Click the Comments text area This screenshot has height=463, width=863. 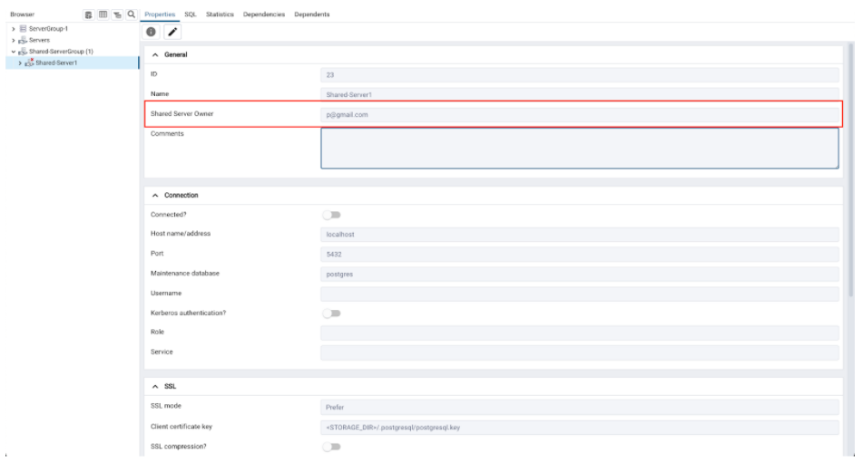point(579,148)
